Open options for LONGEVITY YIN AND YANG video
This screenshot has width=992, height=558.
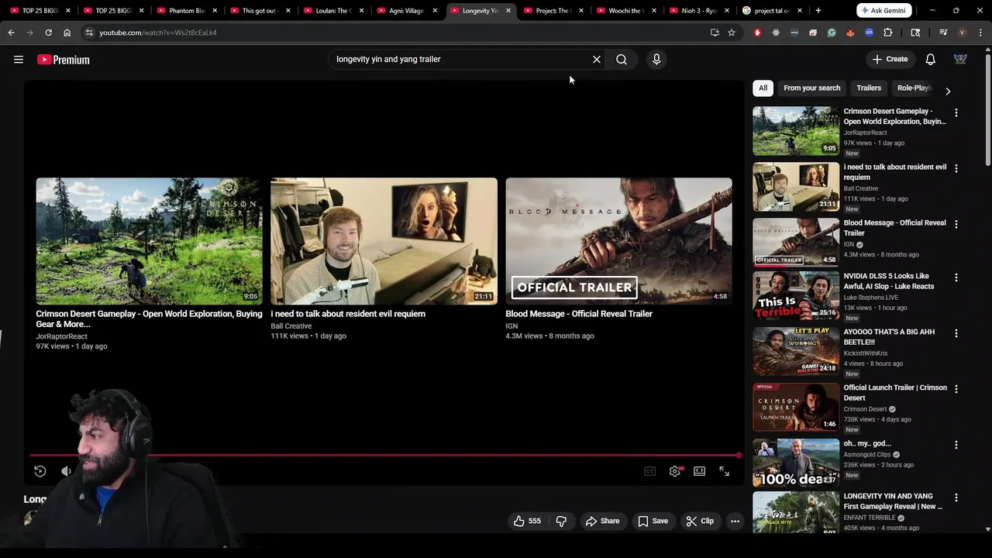click(x=956, y=498)
